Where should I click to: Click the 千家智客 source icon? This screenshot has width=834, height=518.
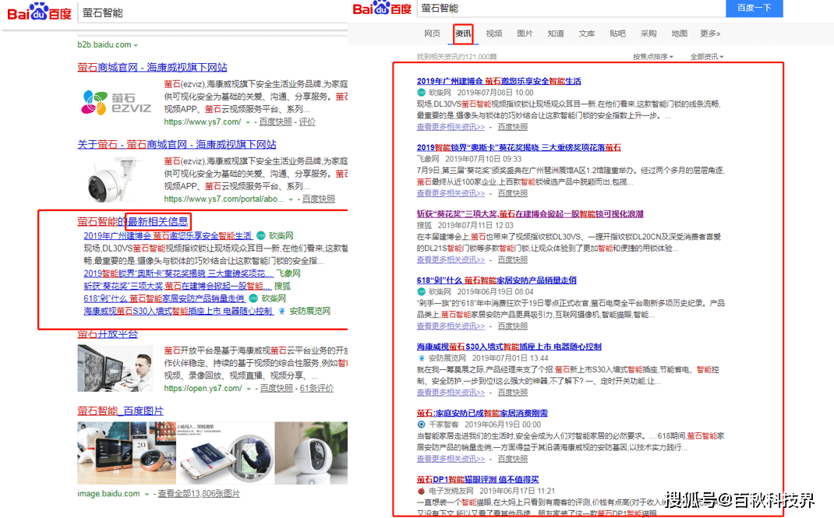(421, 425)
